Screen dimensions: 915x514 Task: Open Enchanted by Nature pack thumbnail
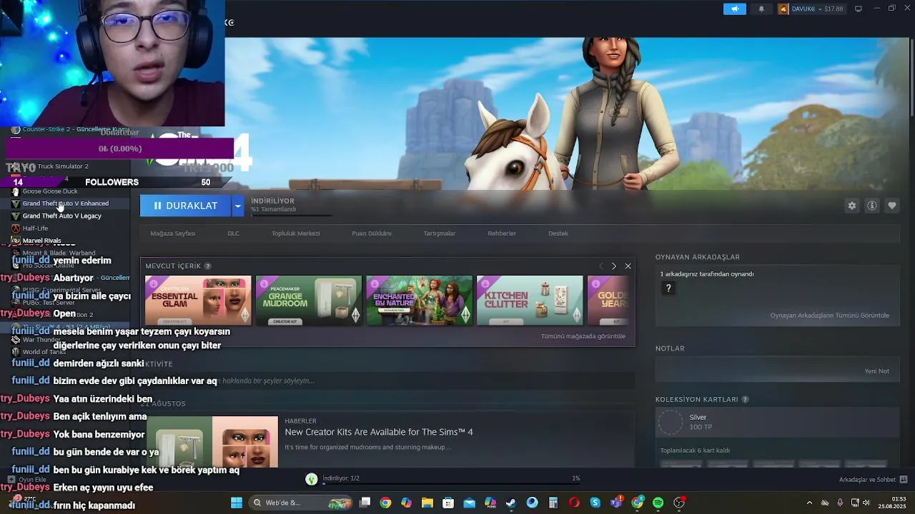(420, 301)
